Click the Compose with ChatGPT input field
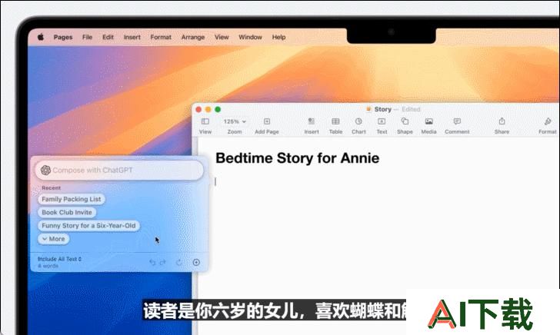The image size is (560, 335). tap(119, 170)
